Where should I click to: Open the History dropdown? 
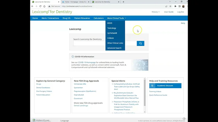click(156, 12)
